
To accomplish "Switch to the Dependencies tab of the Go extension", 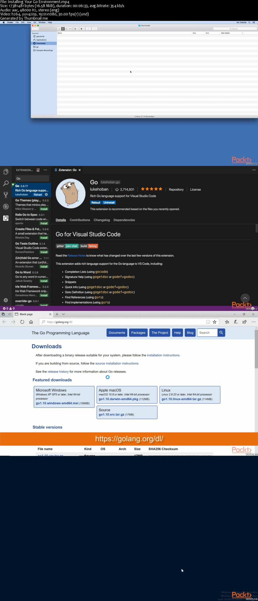I will [124, 220].
